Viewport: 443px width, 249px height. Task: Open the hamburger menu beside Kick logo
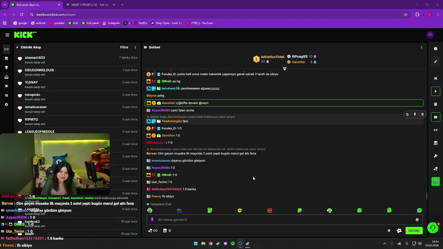click(x=7, y=35)
